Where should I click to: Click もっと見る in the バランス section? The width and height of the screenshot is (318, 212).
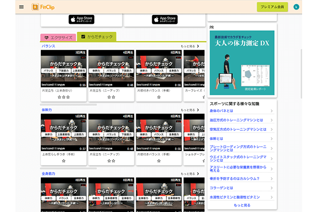pos(190,46)
